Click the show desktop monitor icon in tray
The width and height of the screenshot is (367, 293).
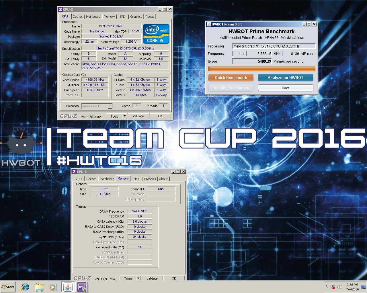click(364, 287)
